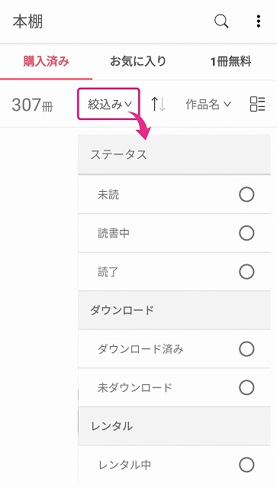
Task: Select the 読了 radio button
Action: [246, 272]
